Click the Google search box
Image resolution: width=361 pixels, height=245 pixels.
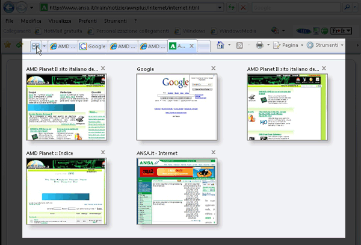296,8
